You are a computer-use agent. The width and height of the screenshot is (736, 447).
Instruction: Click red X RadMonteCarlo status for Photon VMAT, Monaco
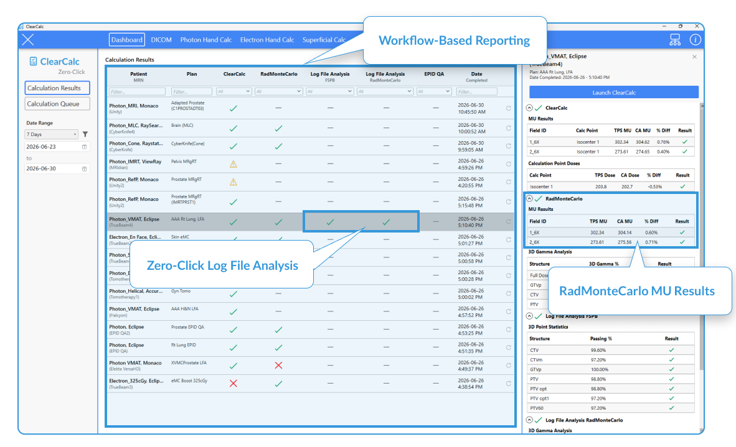[x=278, y=366]
